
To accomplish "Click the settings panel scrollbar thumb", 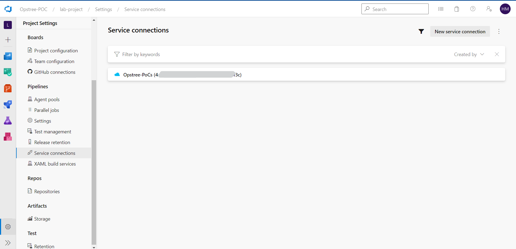I will pos(94,162).
